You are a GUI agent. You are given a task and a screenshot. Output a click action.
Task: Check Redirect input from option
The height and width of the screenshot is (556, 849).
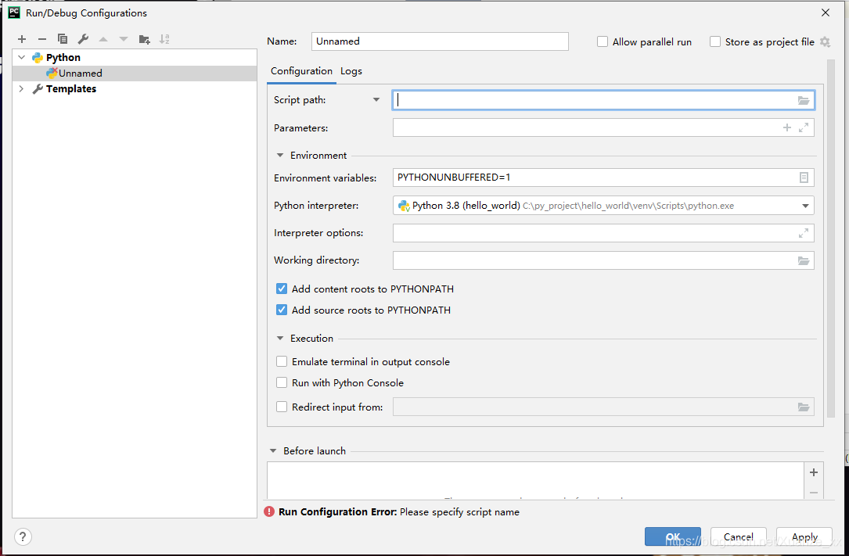(x=282, y=407)
